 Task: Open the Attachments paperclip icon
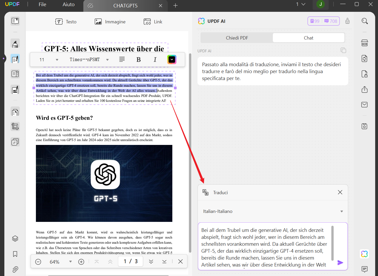coord(15,269)
